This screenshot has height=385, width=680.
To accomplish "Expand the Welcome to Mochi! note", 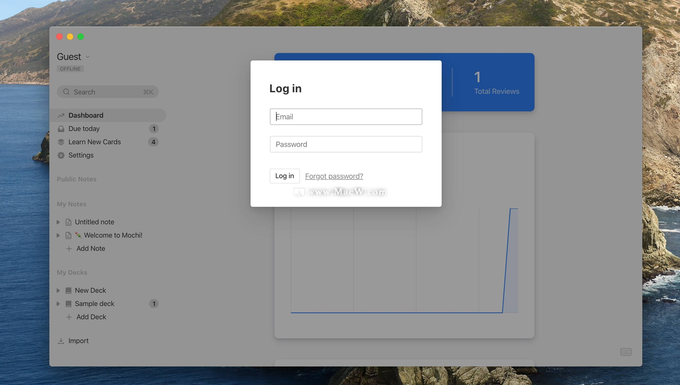I will (x=58, y=235).
